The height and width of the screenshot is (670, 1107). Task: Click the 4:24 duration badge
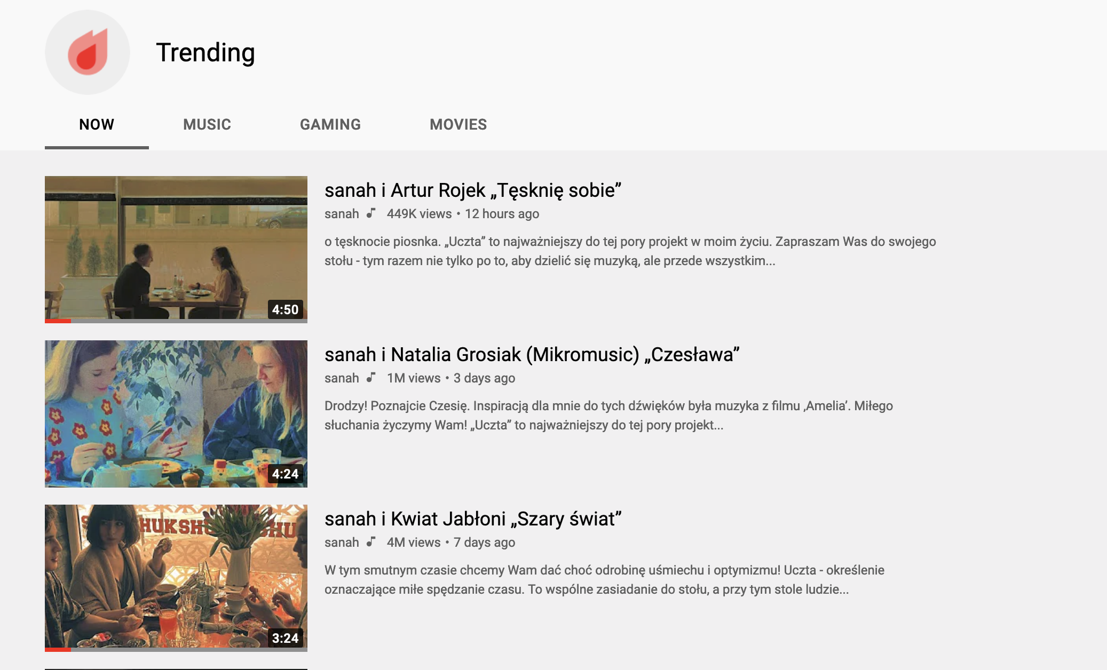(x=285, y=474)
